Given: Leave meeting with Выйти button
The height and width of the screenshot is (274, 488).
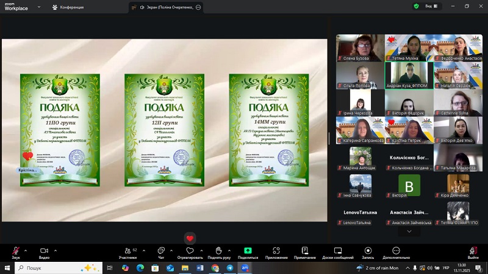Looking at the screenshot, I should pyautogui.click(x=473, y=251).
